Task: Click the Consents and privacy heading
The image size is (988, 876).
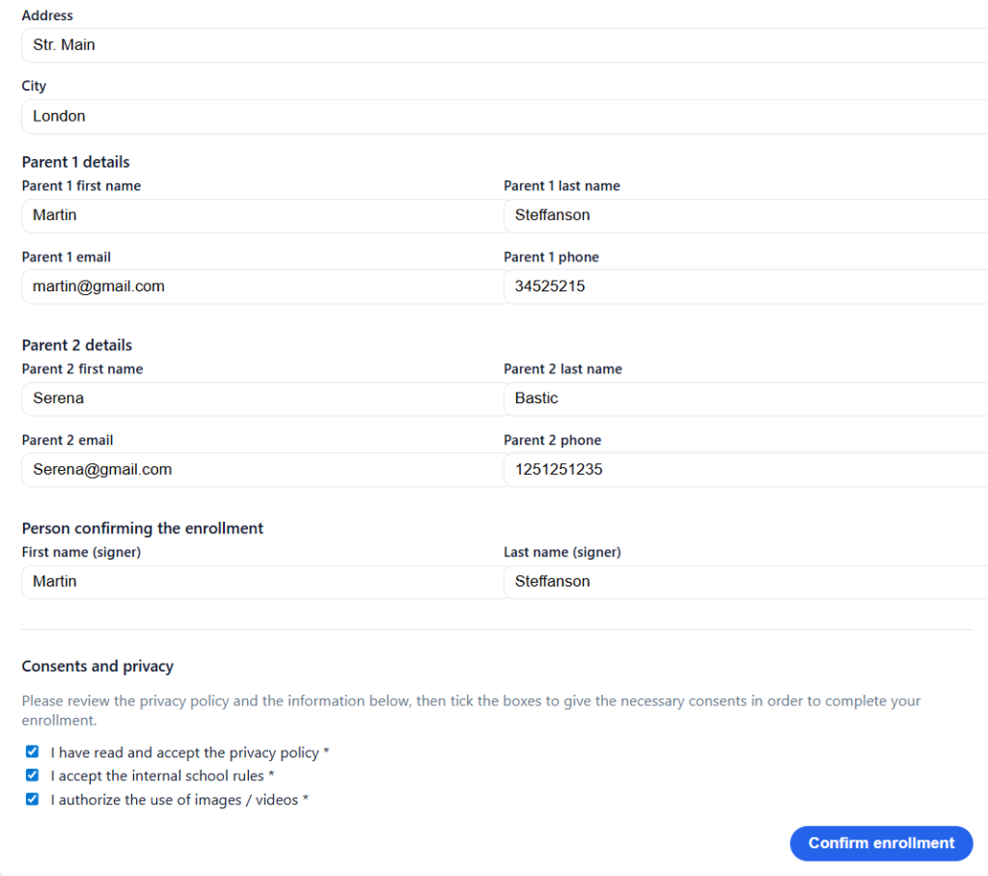Action: 97,666
